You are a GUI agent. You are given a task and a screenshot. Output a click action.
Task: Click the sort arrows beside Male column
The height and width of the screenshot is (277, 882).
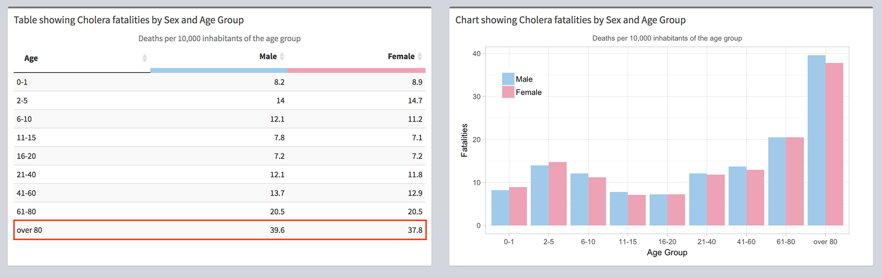pyautogui.click(x=282, y=57)
